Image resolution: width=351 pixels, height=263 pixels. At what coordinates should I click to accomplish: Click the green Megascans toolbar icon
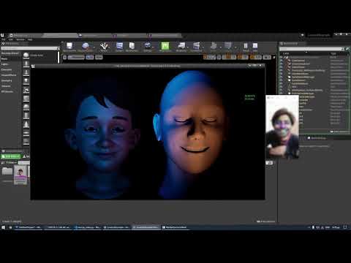click(x=165, y=47)
